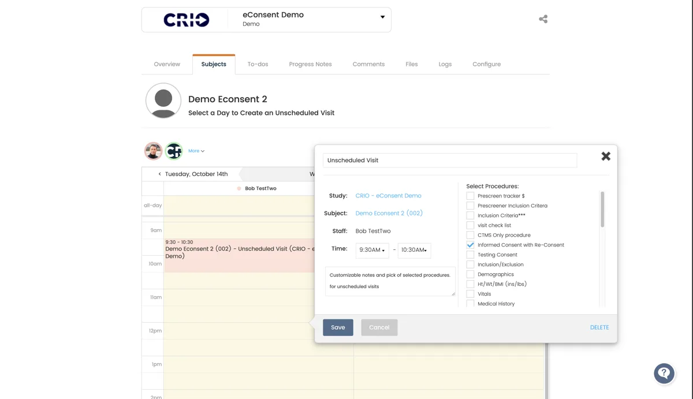This screenshot has width=693, height=399.
Task: Click the green puzzle staff avatar
Action: pos(174,151)
